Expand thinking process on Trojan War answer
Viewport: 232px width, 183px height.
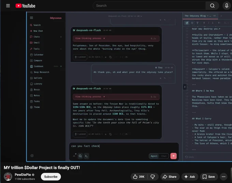click(116, 97)
